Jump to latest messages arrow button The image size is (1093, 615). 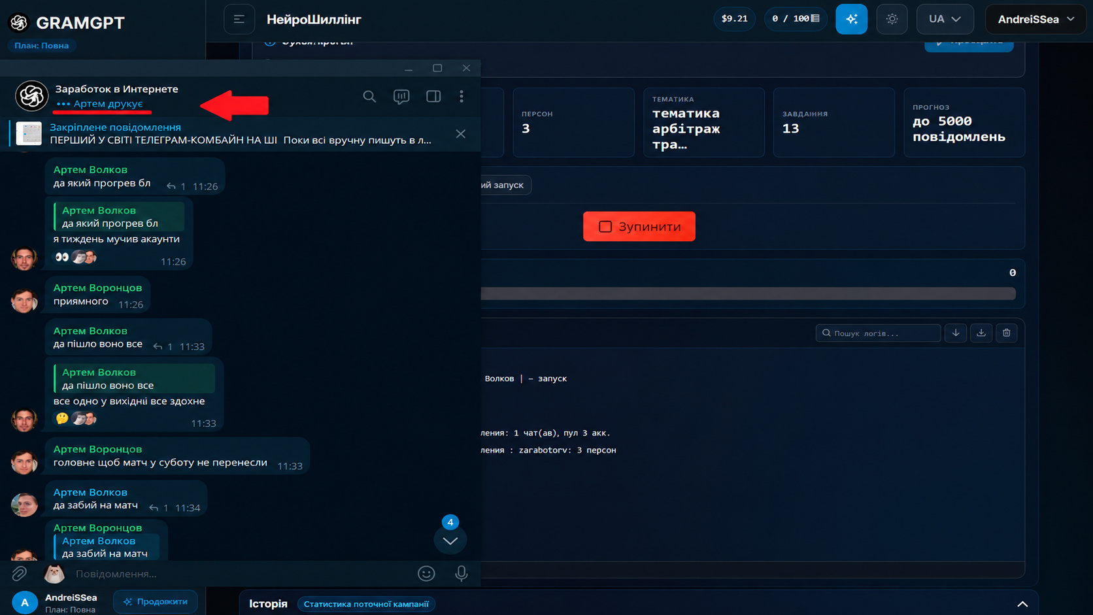click(x=450, y=540)
